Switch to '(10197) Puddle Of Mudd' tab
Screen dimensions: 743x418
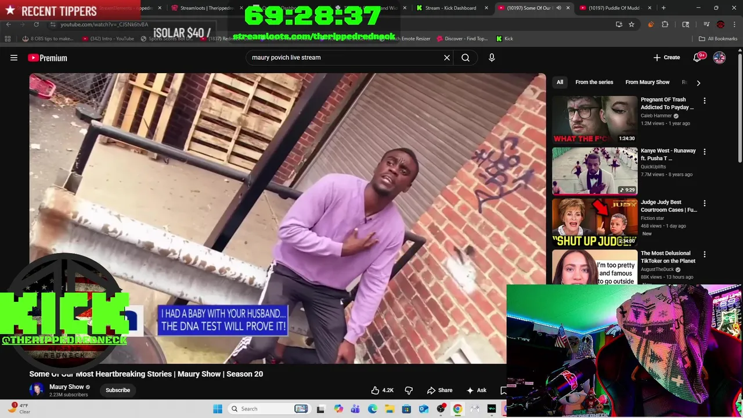(x=614, y=8)
